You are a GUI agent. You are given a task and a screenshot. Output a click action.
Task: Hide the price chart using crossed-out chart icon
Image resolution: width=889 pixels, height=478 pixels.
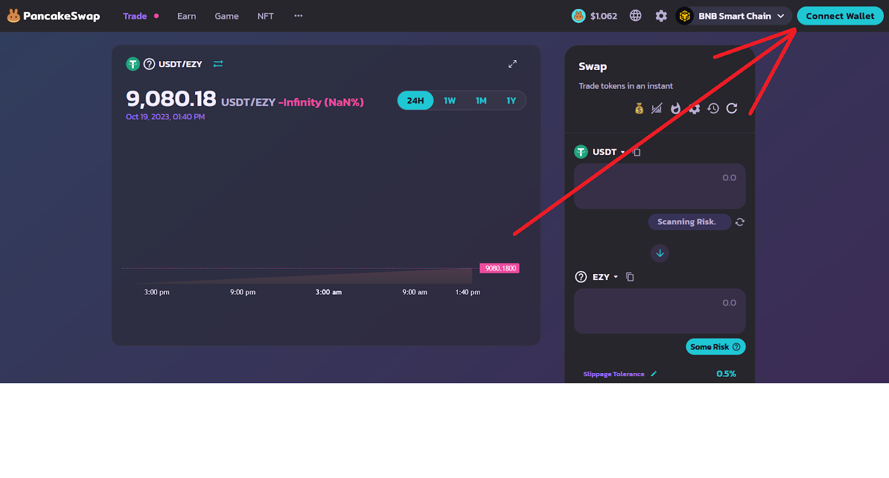(x=657, y=108)
